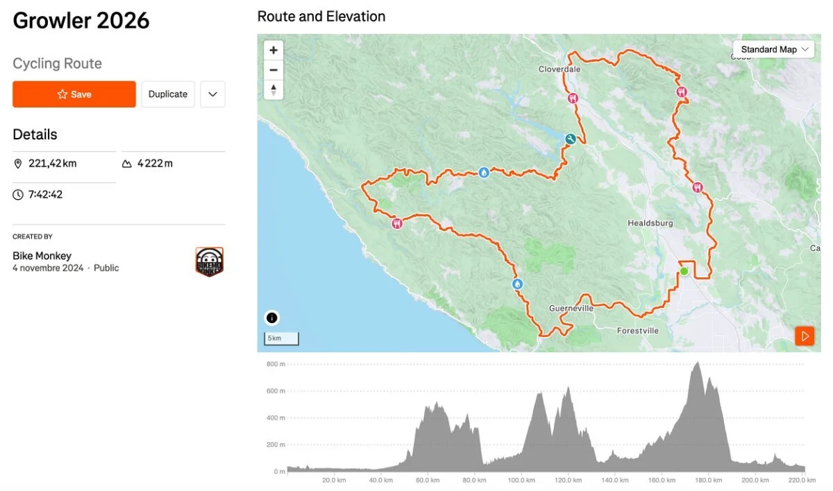Click the elevation peak near 180 km
This screenshot has height=491, width=833.
pos(698,363)
